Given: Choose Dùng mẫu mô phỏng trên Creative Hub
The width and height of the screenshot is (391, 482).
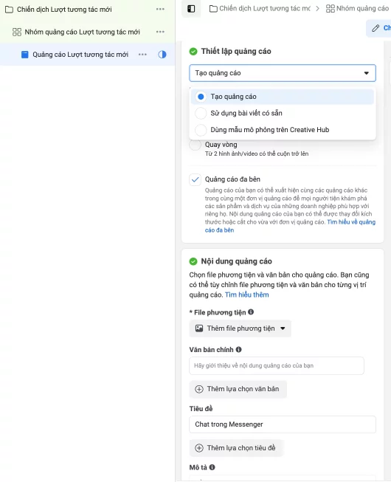Looking at the screenshot, I should pyautogui.click(x=283, y=130).
